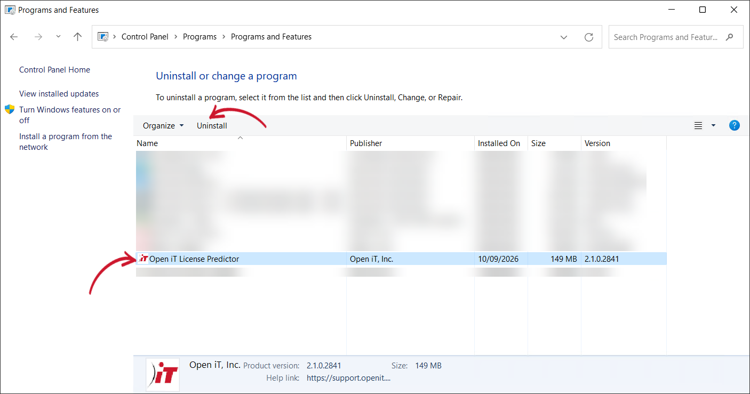
Task: Click the 149 MB size cell in list
Action: point(564,259)
